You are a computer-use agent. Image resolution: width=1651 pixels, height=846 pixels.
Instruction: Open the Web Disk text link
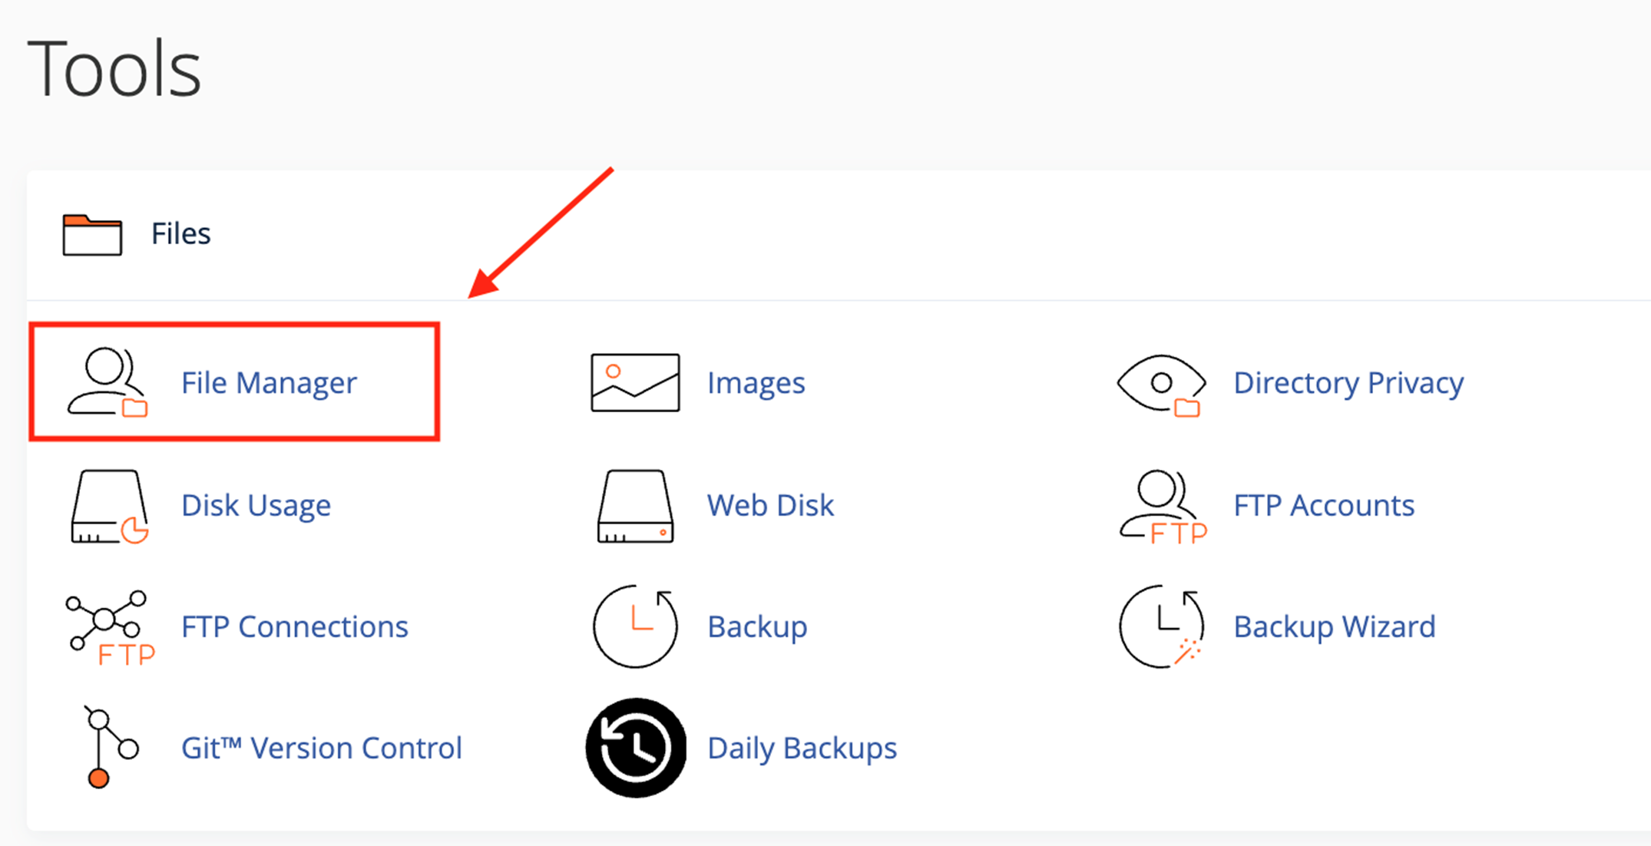pyautogui.click(x=770, y=505)
